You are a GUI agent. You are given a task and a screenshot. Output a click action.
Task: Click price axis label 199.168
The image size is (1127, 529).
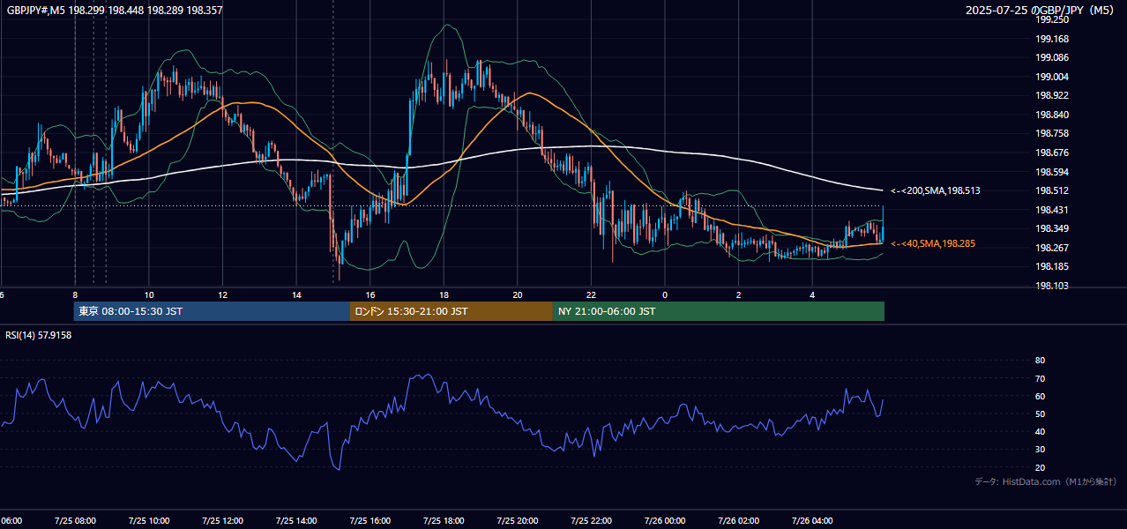(x=1051, y=39)
